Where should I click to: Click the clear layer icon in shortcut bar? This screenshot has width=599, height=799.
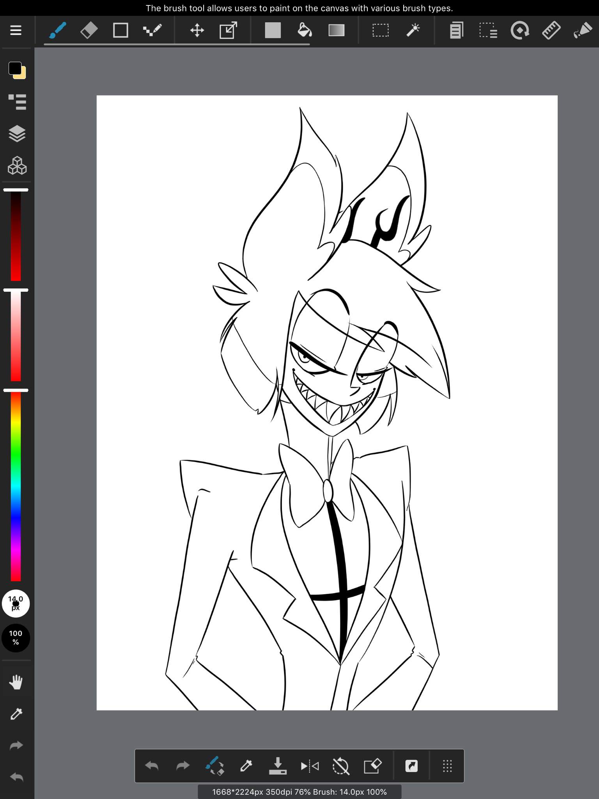pos(372,766)
